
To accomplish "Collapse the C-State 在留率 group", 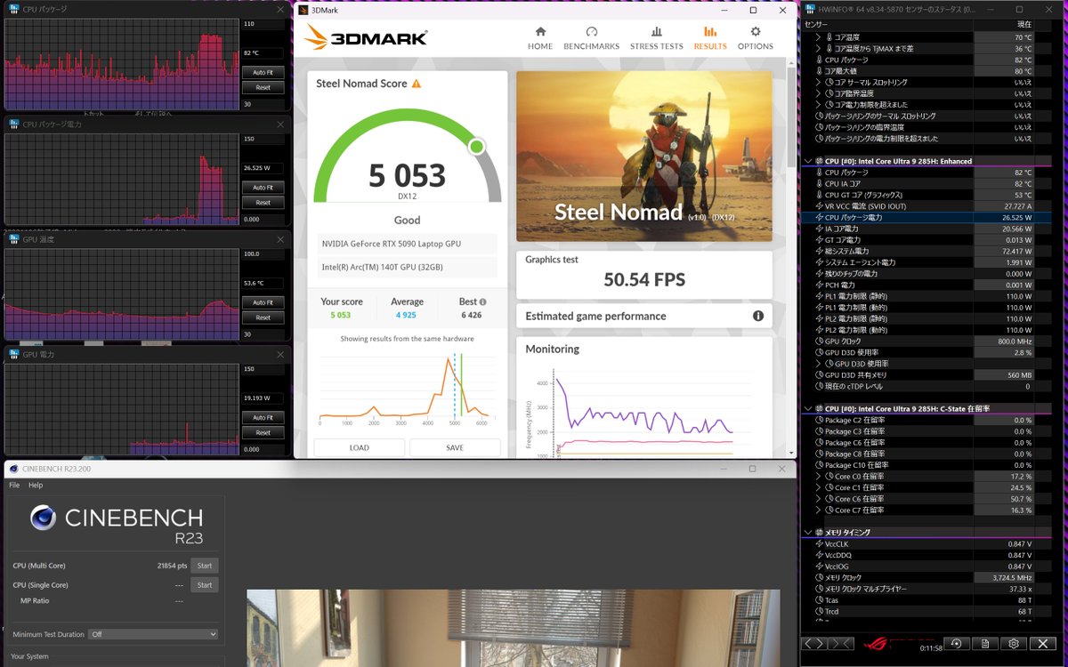I will point(808,408).
